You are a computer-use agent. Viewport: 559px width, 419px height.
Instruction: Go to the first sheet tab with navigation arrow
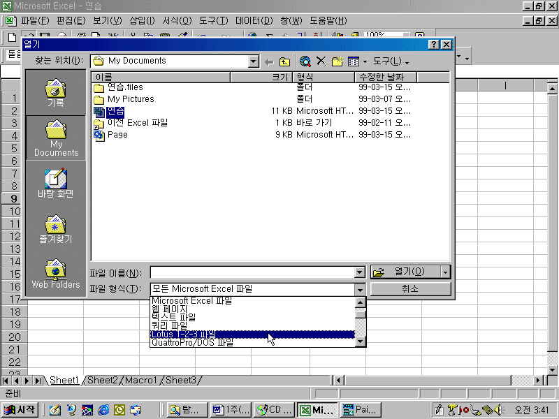tap(6, 381)
